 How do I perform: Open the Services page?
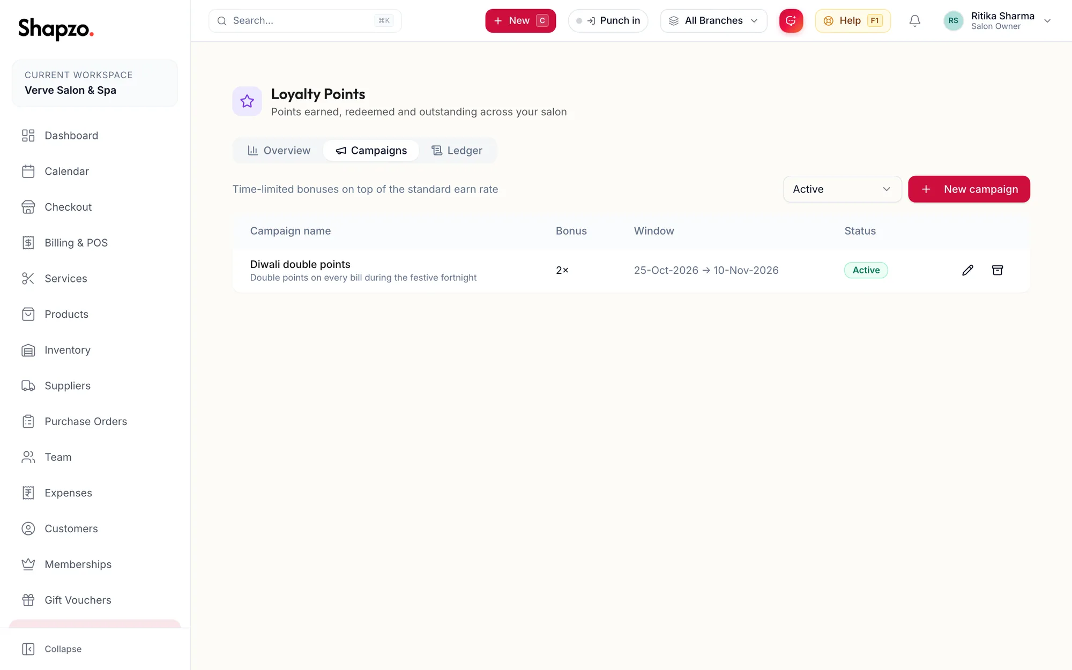point(95,279)
